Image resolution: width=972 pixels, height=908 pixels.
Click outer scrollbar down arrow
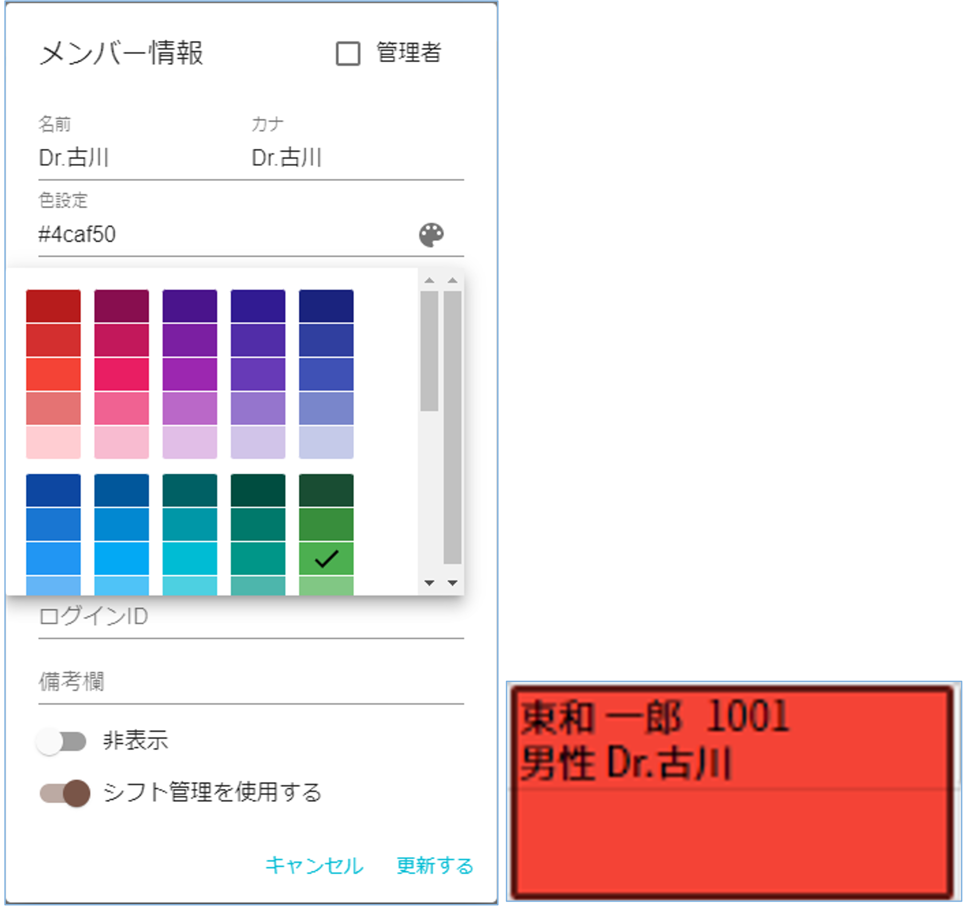click(452, 582)
